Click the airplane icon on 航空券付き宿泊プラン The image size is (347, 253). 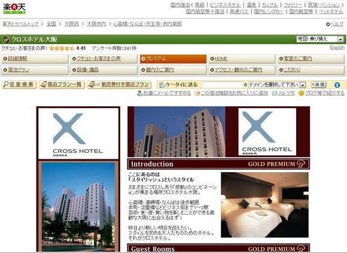pos(94,84)
